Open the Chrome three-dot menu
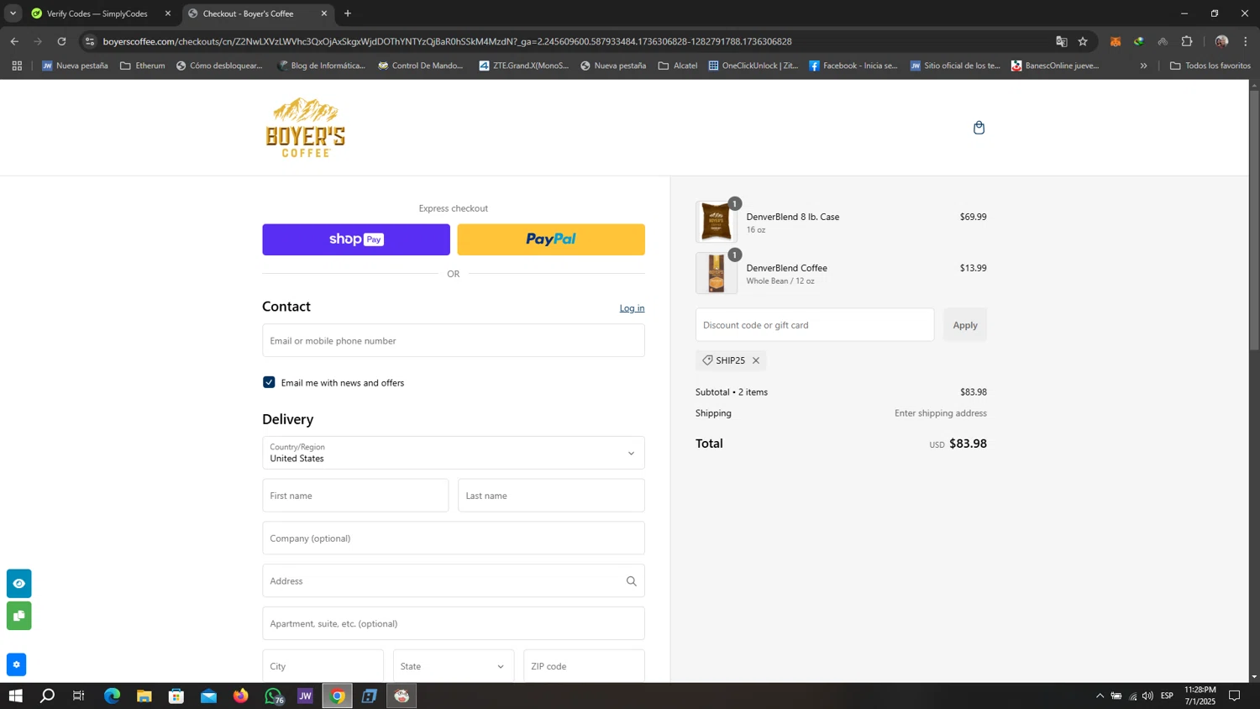The image size is (1260, 709). pyautogui.click(x=1246, y=41)
